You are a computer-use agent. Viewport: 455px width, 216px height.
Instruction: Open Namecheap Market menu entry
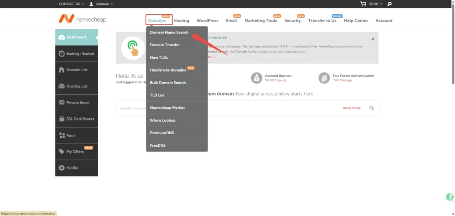tap(177, 108)
